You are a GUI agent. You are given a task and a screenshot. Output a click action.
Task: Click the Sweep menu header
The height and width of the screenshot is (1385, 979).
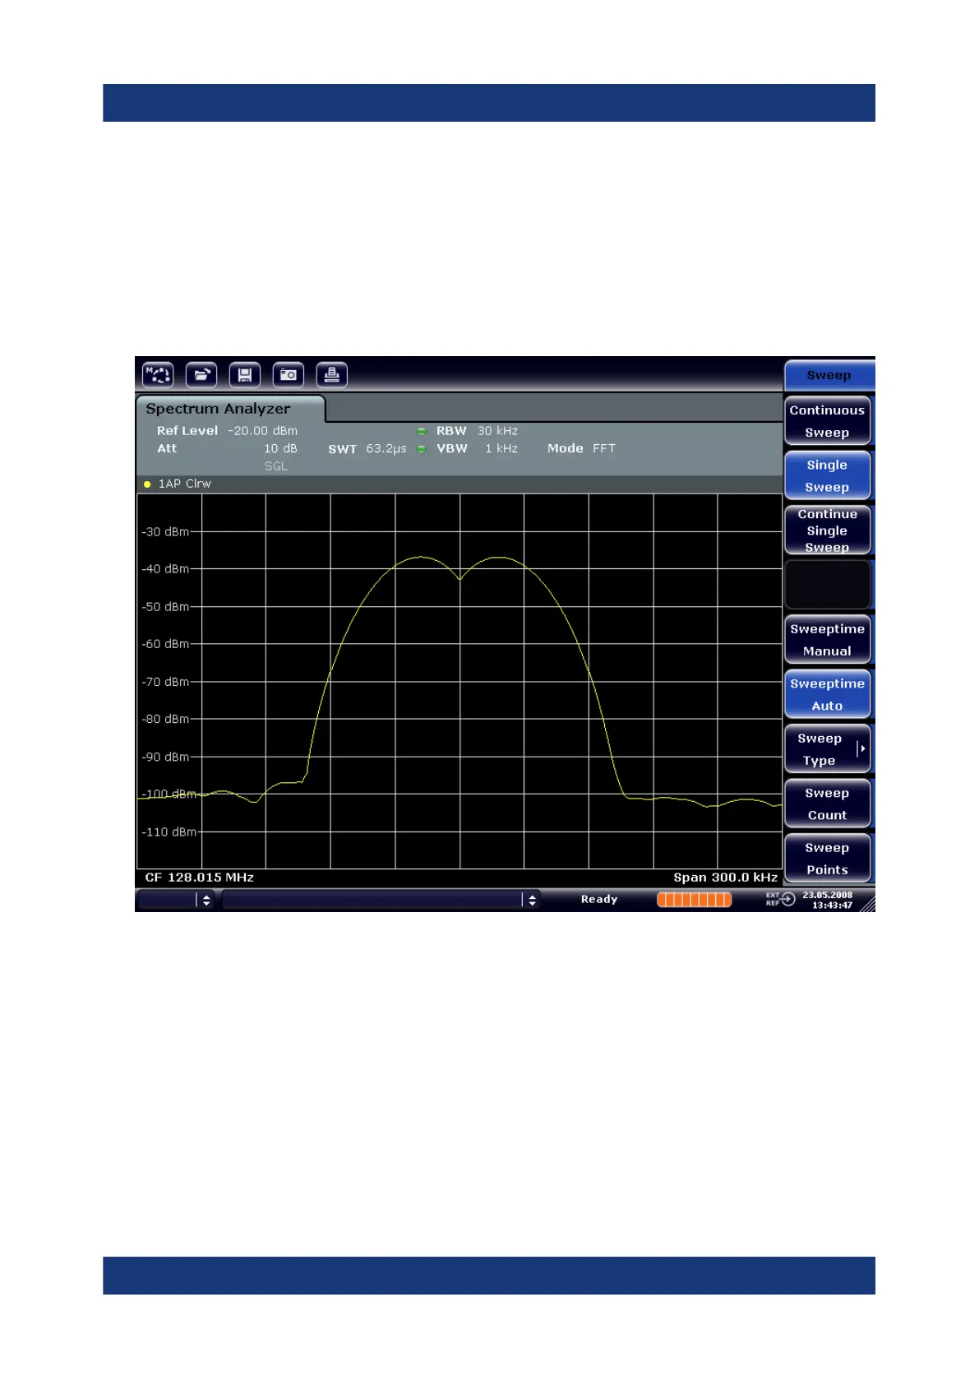point(829,375)
